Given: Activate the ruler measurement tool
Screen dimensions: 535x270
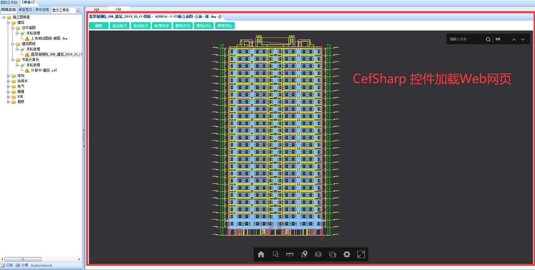Looking at the screenshot, I should pos(290,254).
